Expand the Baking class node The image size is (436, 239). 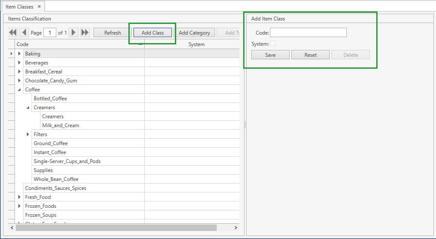(x=19, y=54)
